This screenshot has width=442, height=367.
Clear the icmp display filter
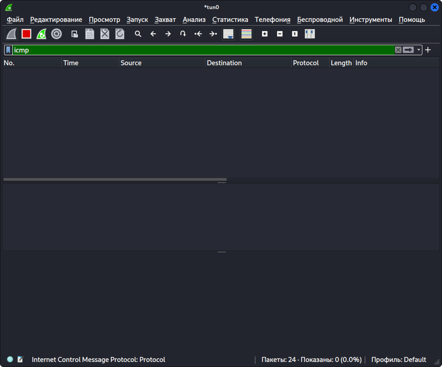(398, 50)
